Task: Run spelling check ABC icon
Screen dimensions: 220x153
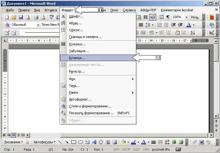Action: (51, 17)
